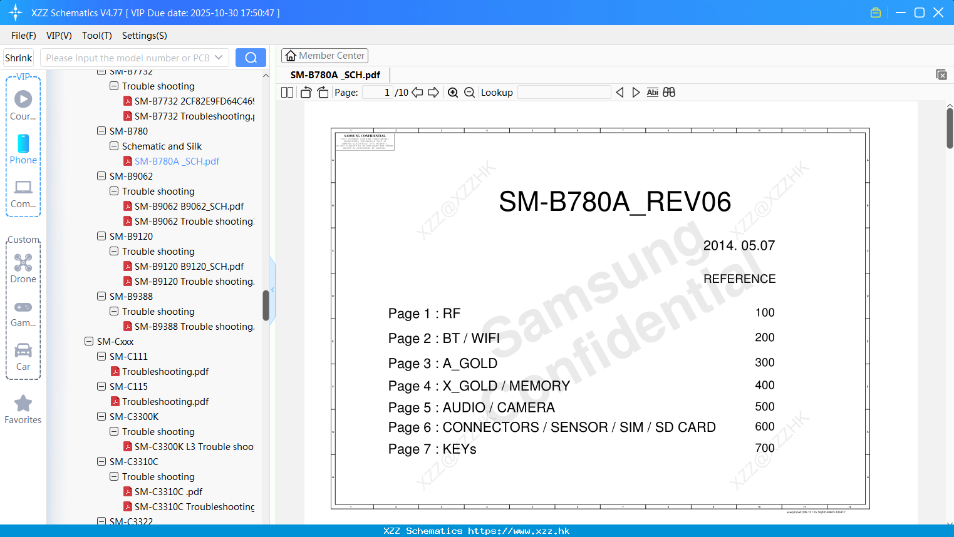
Task: Open SM-B9388 Trouble shooting file
Action: pyautogui.click(x=189, y=326)
